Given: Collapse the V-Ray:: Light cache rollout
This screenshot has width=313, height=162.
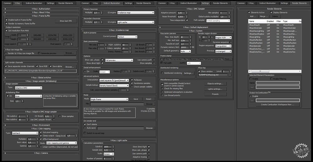Looking at the screenshot, I should [119, 140].
